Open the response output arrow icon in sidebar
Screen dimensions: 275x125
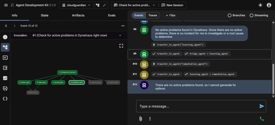5,68
